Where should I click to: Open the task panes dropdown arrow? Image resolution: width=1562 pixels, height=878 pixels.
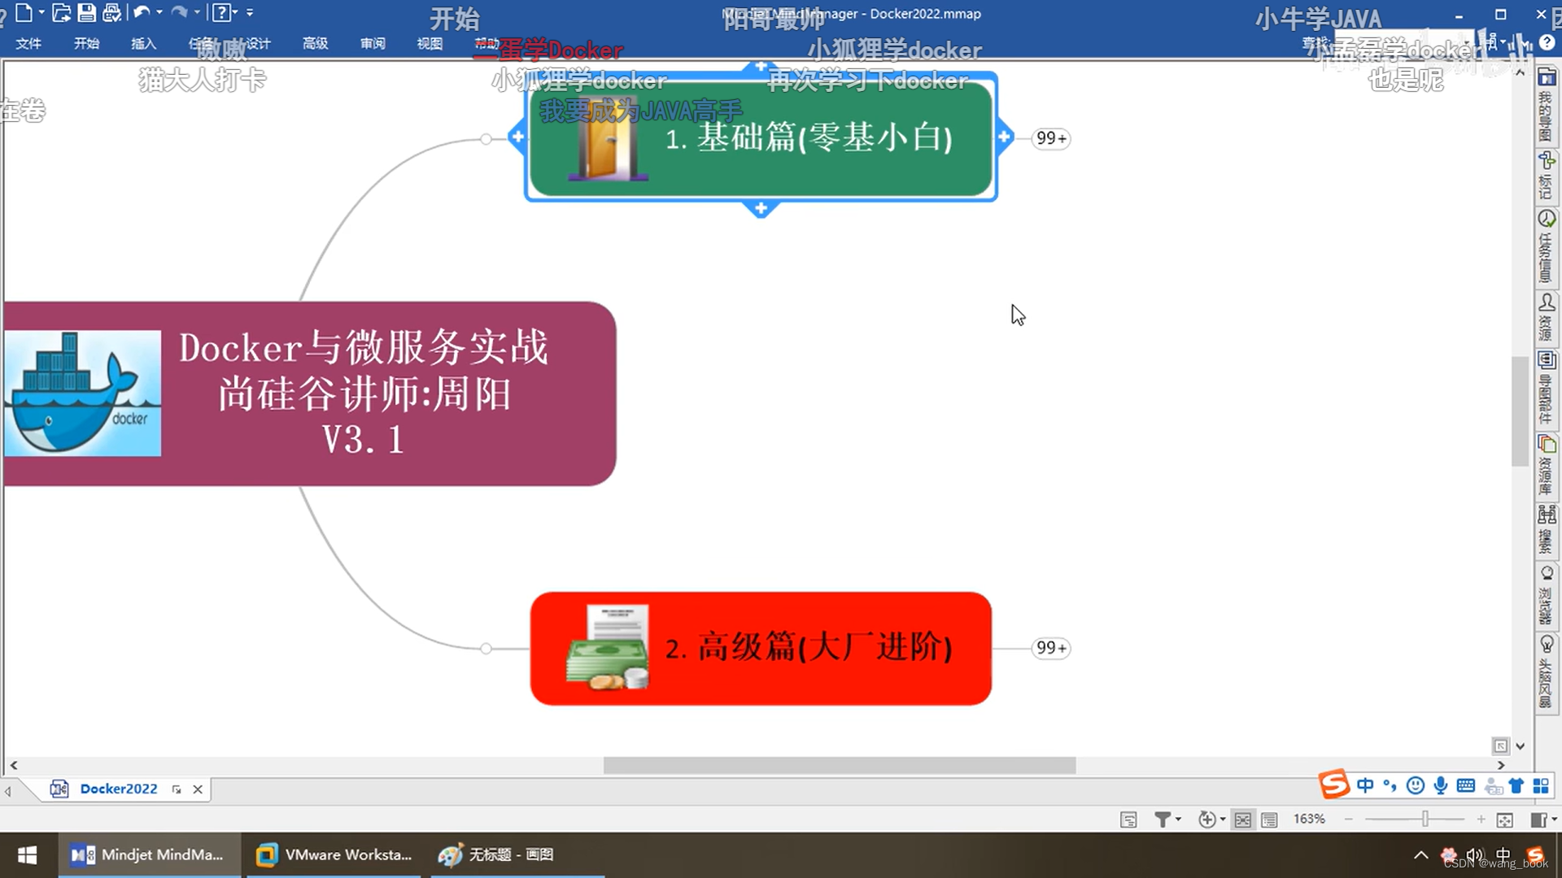[x=1553, y=819]
